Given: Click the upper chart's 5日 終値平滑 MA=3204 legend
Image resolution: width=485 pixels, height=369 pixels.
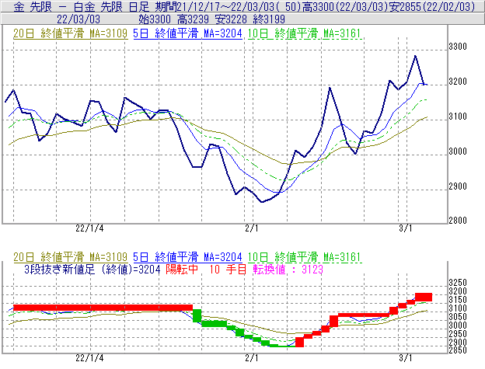Looking at the screenshot, I should click(x=187, y=33).
